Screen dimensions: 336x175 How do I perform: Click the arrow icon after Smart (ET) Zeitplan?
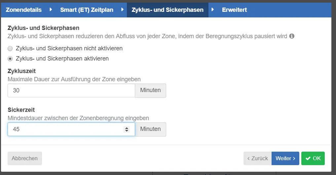(x=123, y=10)
